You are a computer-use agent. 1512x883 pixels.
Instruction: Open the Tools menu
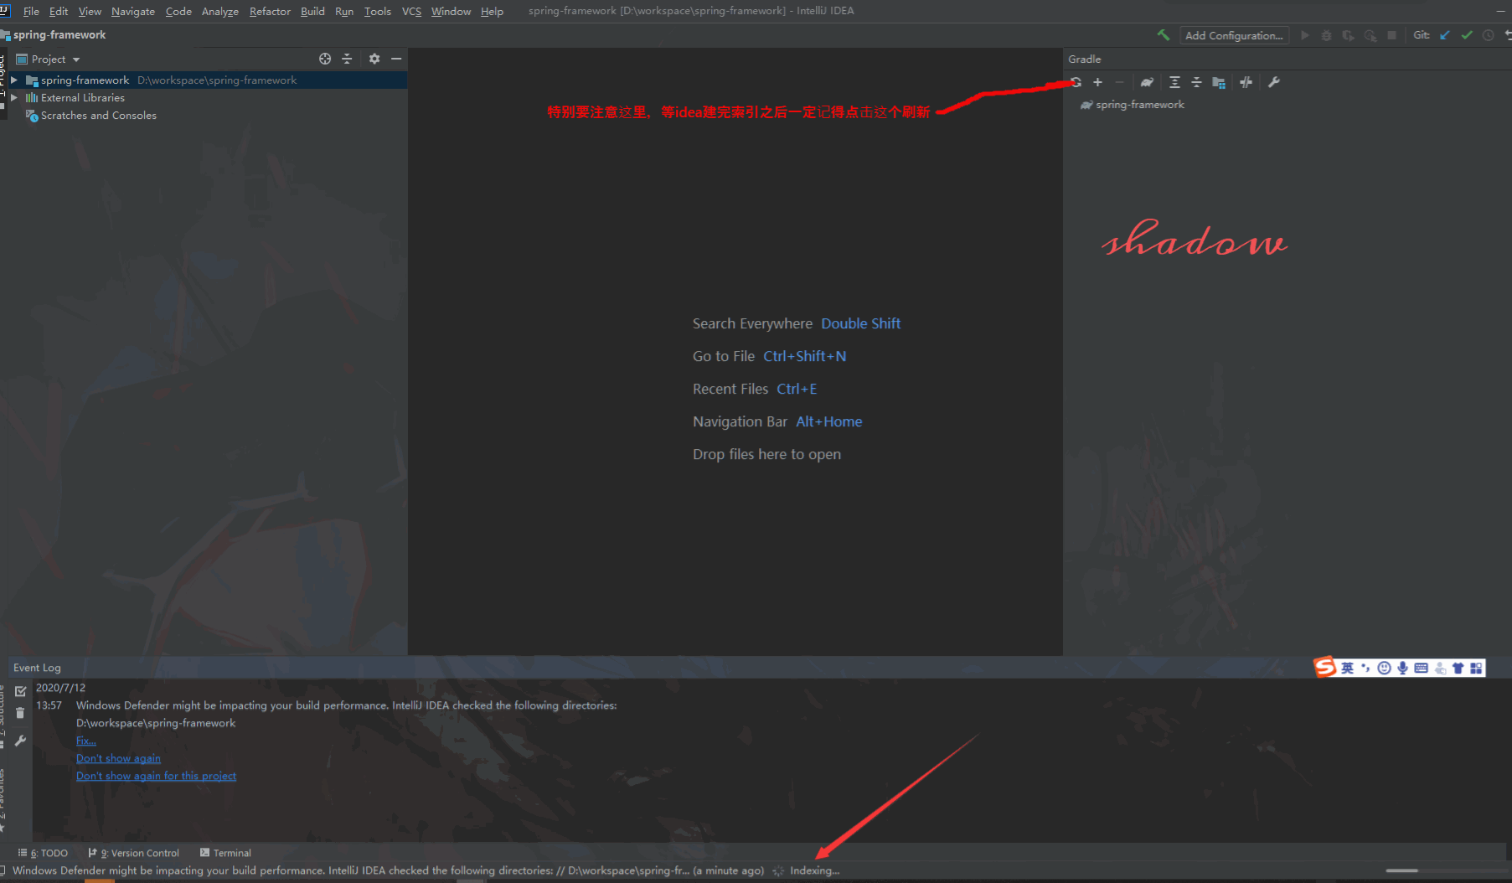coord(378,11)
